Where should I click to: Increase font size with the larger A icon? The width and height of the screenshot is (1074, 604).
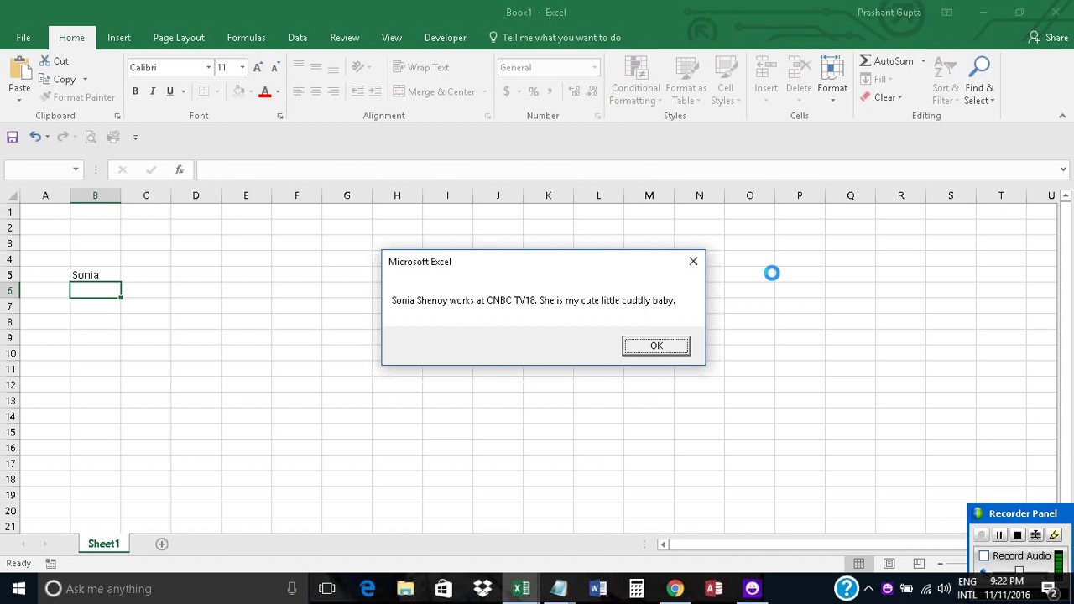[258, 67]
